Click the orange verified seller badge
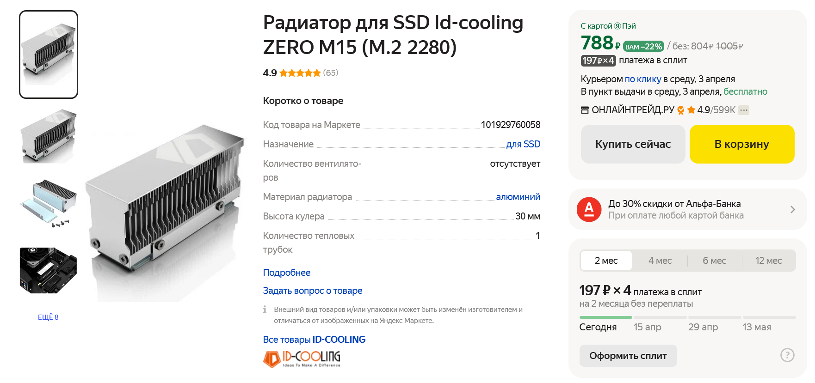The width and height of the screenshot is (815, 383). click(681, 110)
